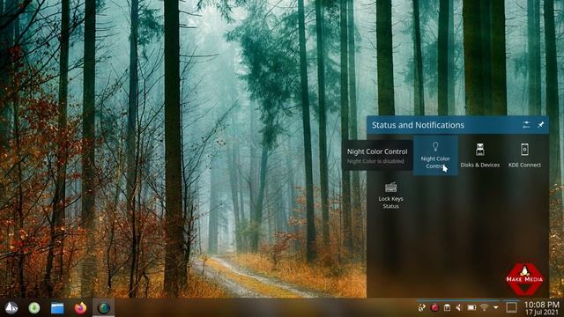Open Disks & Devices applet
The height and width of the screenshot is (317, 564).
479,155
